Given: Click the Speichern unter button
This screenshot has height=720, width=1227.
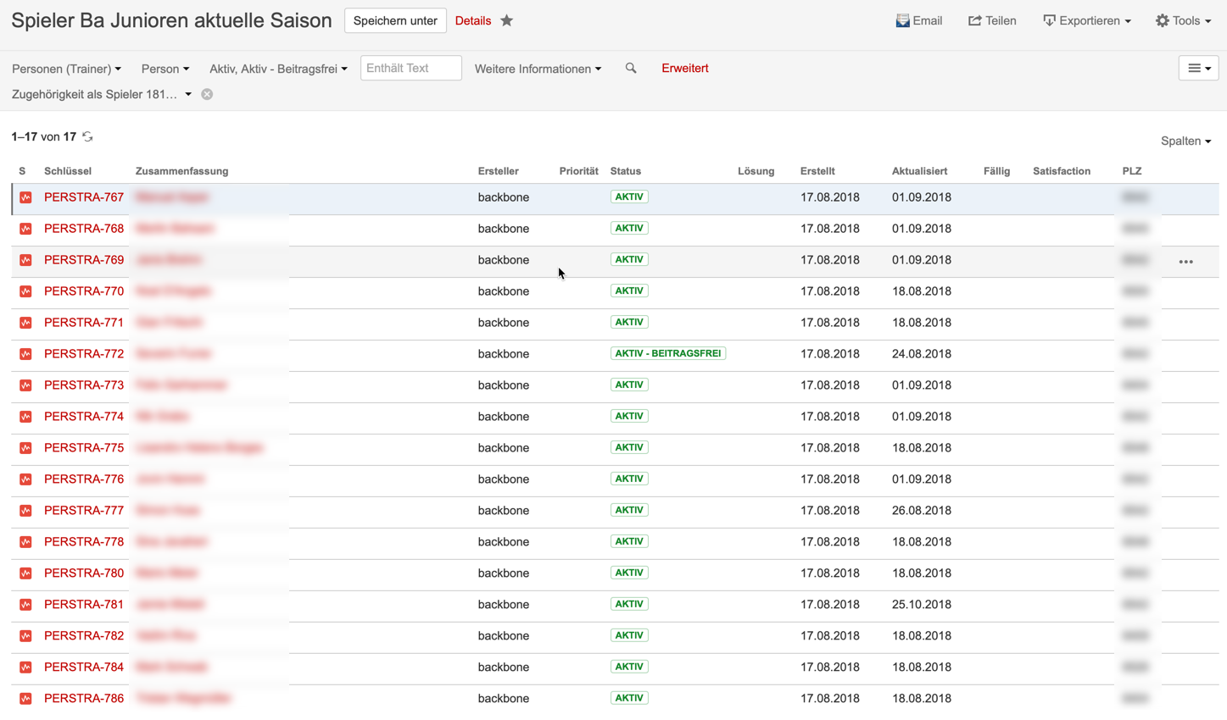Looking at the screenshot, I should coord(395,20).
